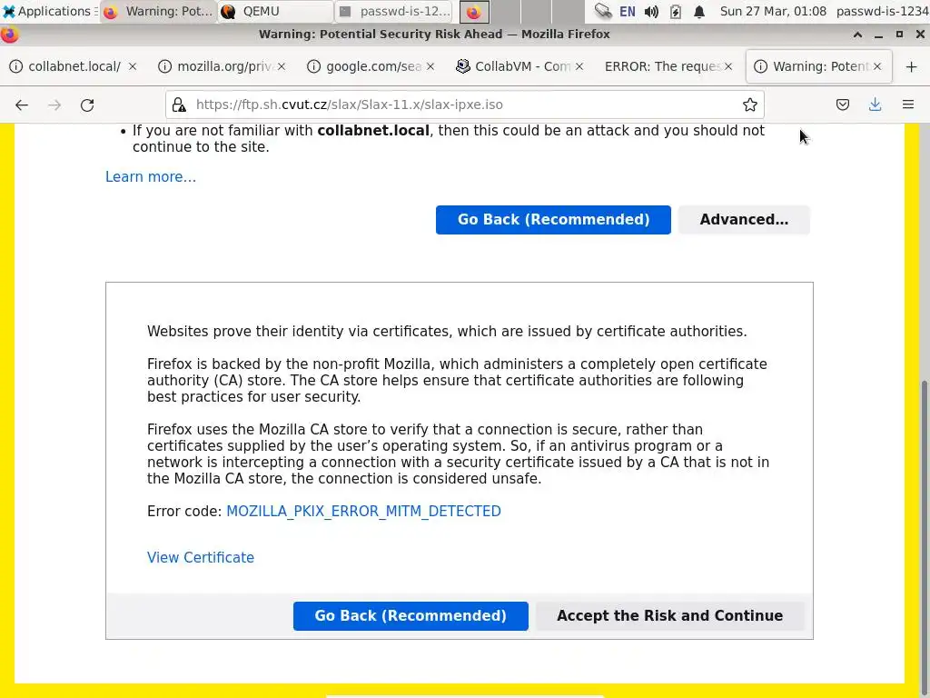Click Go Back (Recommended) in advanced panel
930x698 pixels.
coord(411,615)
